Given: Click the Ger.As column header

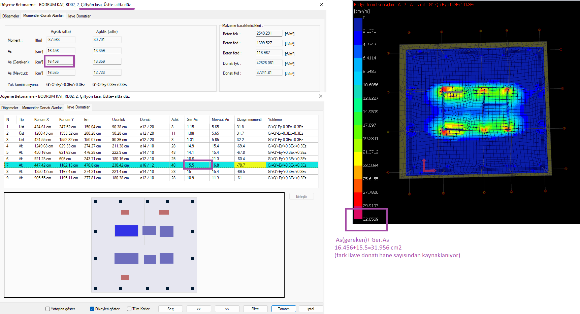Looking at the screenshot, I should coord(197,120).
